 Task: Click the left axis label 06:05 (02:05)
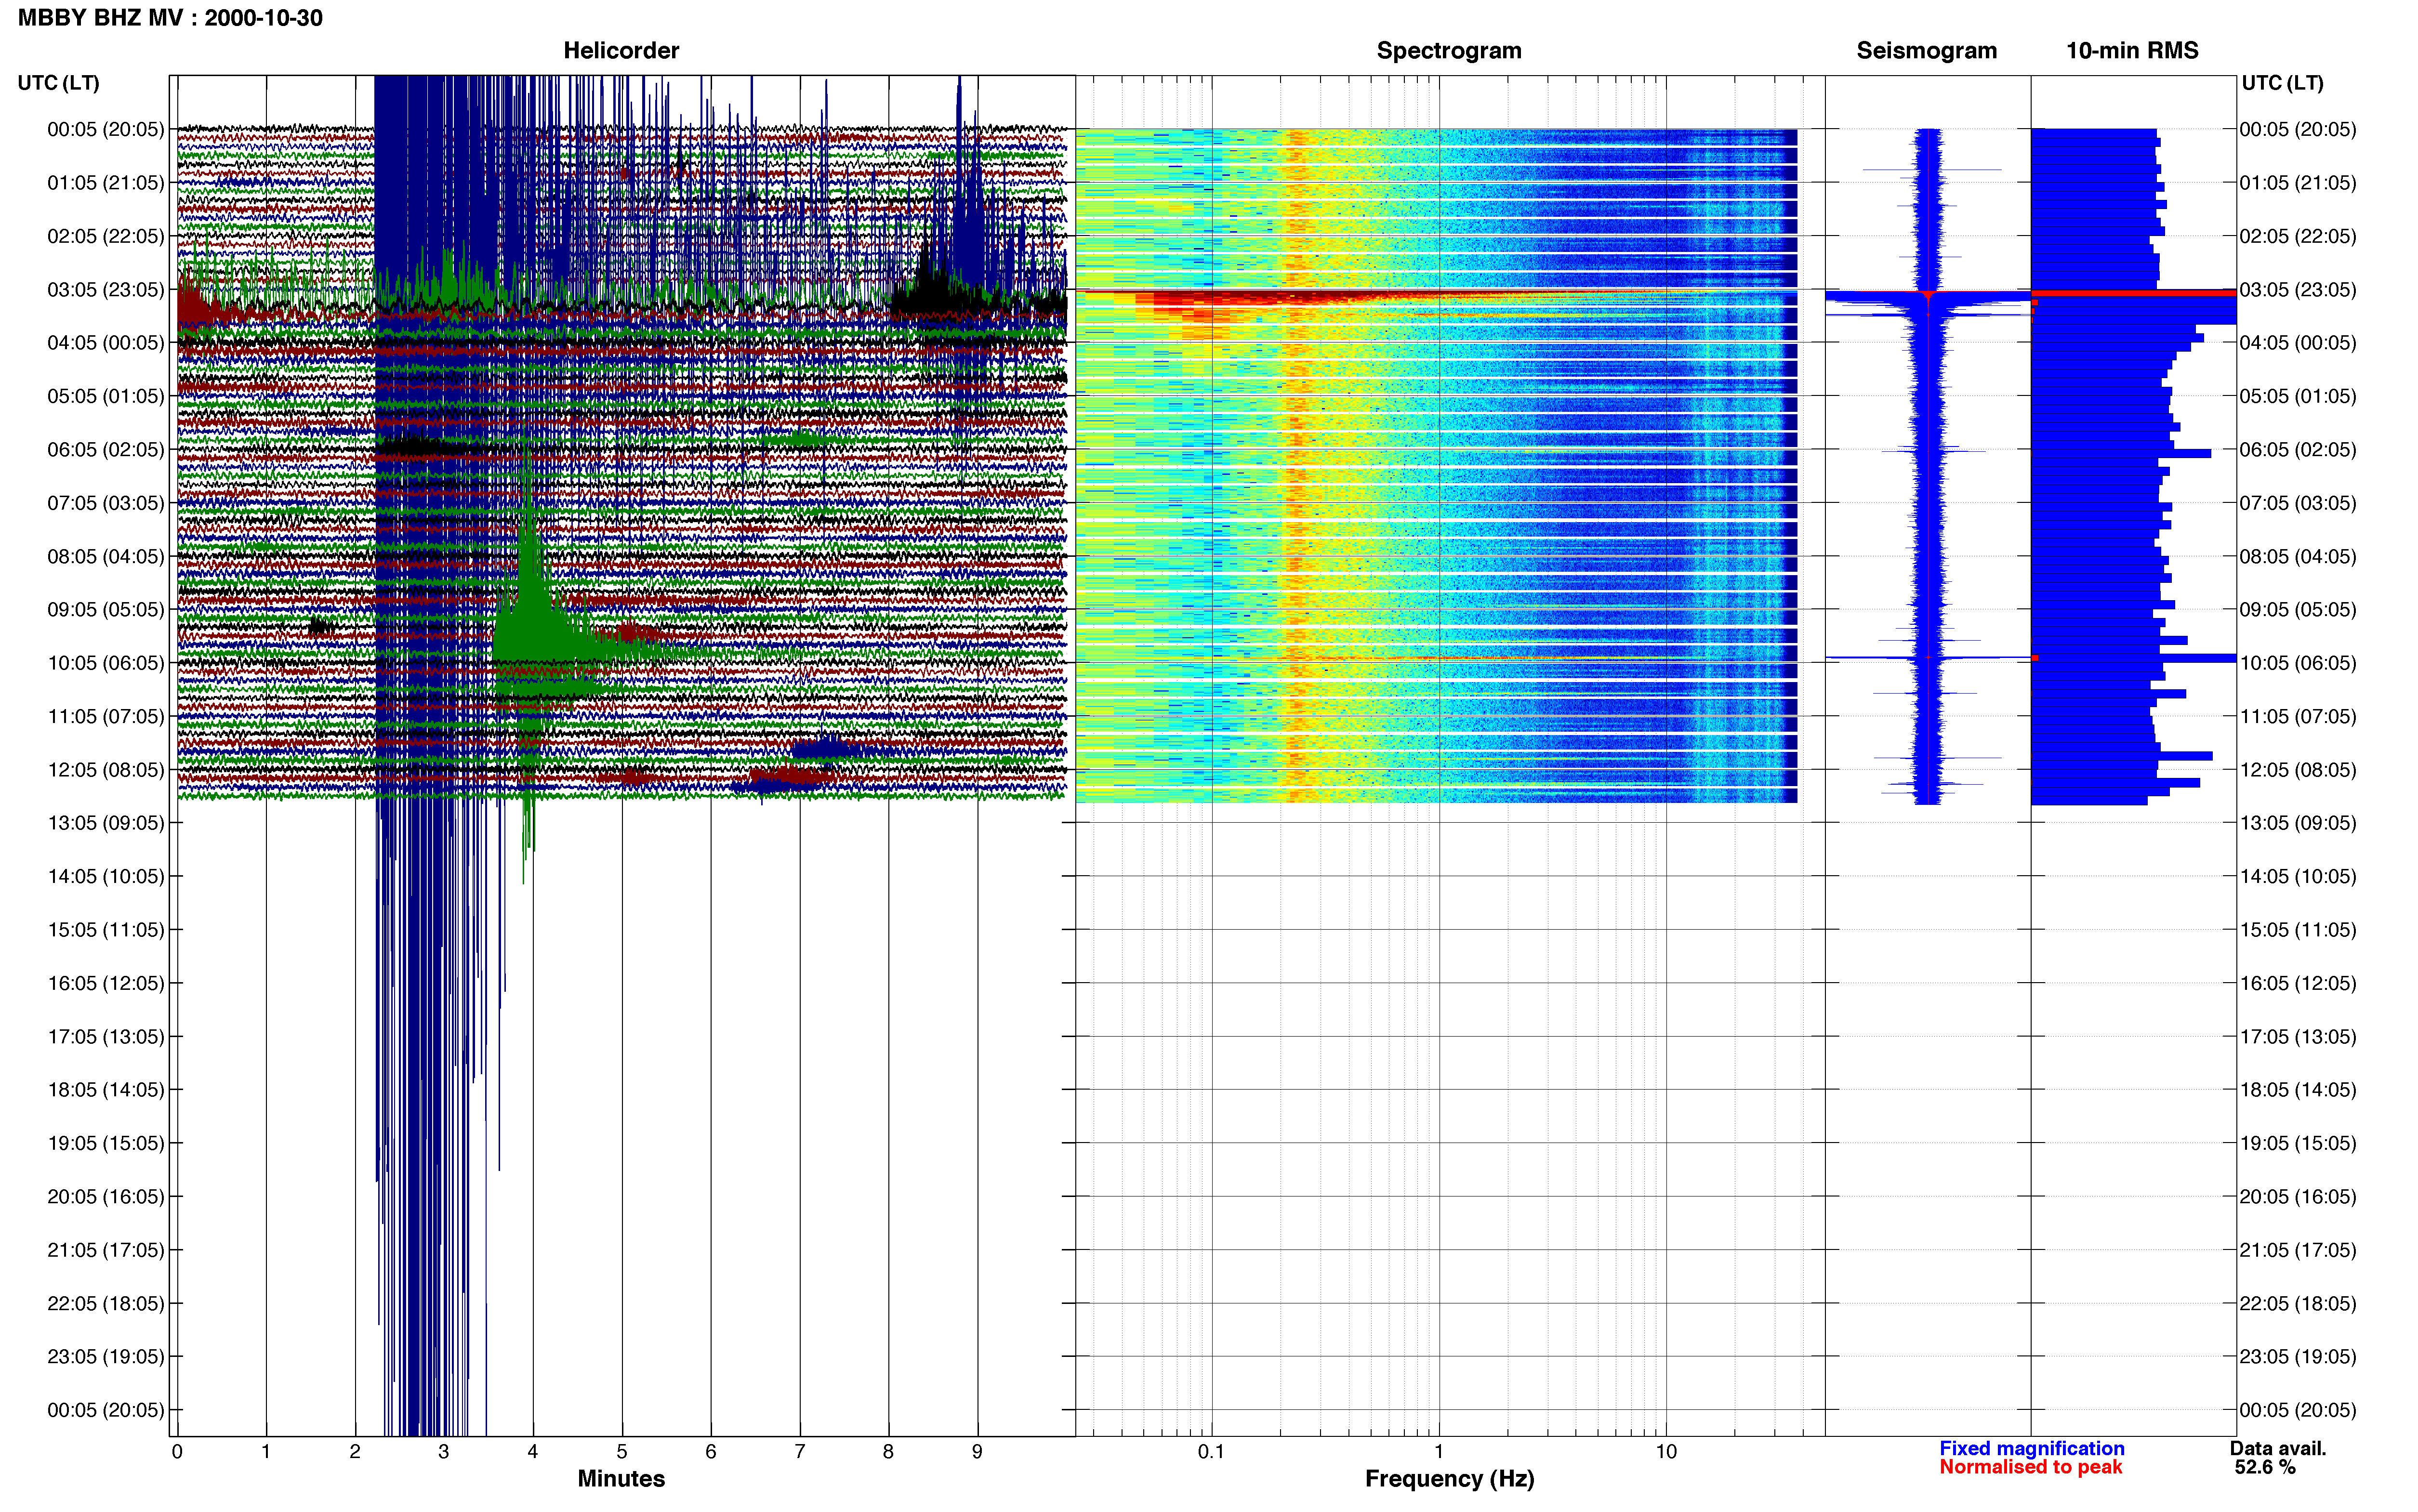click(106, 450)
